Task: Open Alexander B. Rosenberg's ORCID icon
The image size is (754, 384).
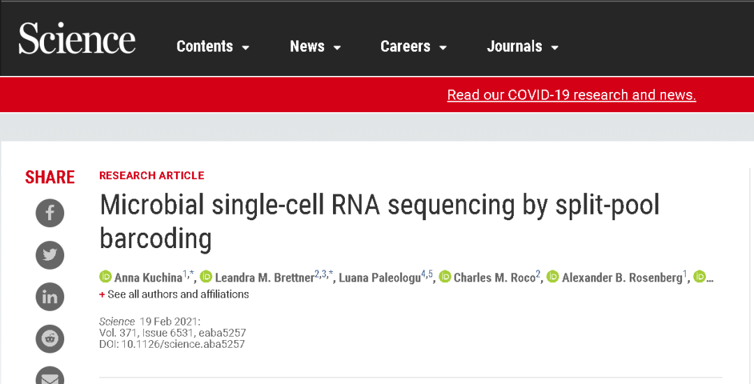Action: pyautogui.click(x=553, y=277)
